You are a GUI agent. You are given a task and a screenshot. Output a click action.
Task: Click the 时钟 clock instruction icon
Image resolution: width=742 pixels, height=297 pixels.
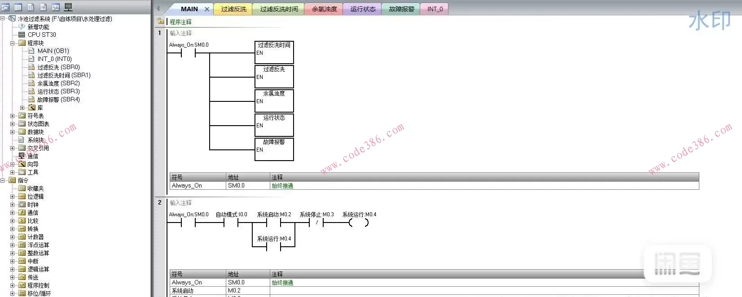(x=22, y=205)
